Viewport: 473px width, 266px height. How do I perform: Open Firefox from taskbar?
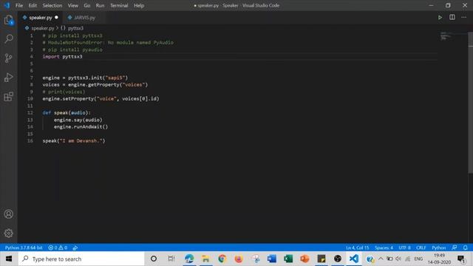[x=239, y=259]
